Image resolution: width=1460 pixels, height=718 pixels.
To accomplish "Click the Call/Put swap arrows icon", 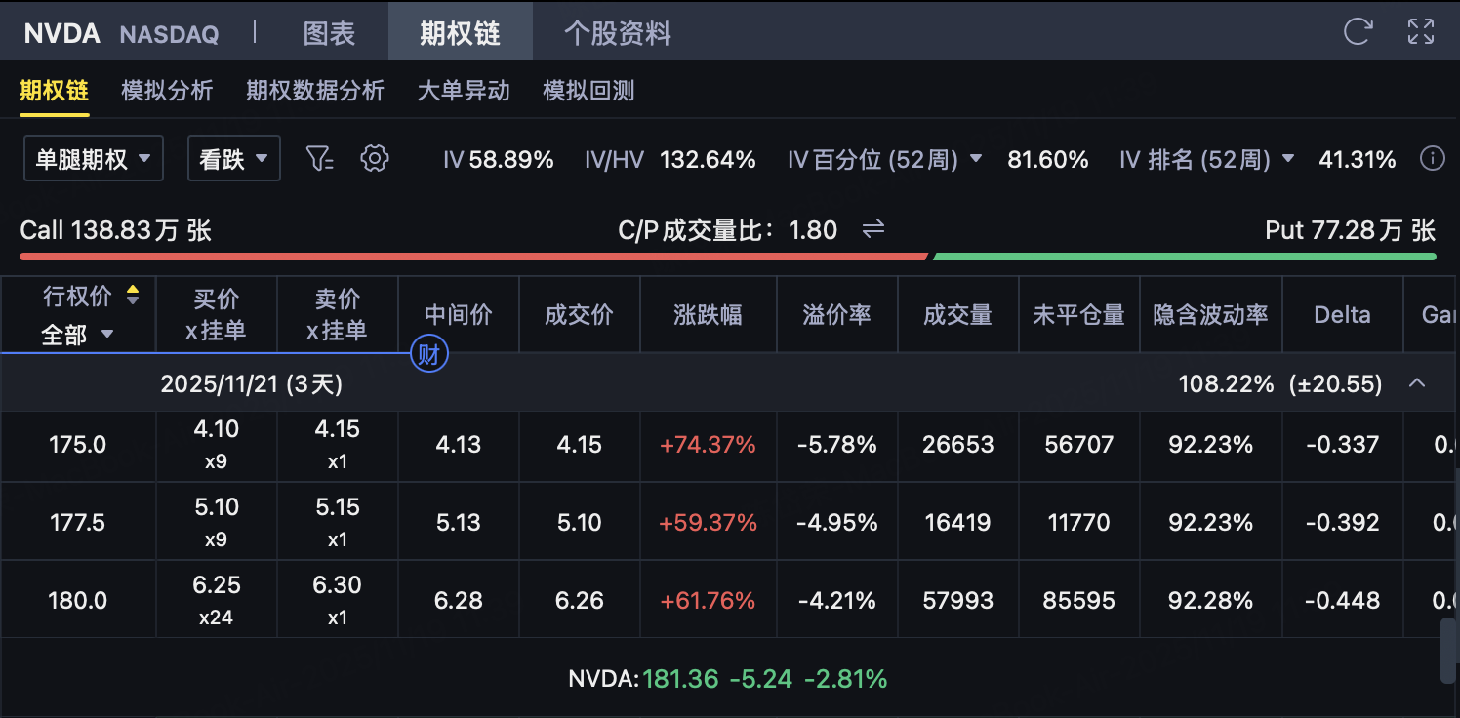I will click(872, 229).
